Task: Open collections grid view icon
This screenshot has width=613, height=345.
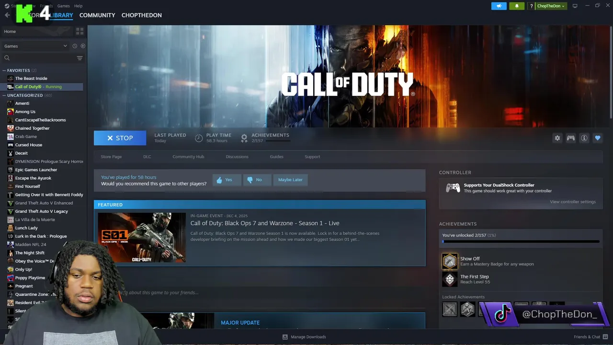Action: click(x=79, y=31)
